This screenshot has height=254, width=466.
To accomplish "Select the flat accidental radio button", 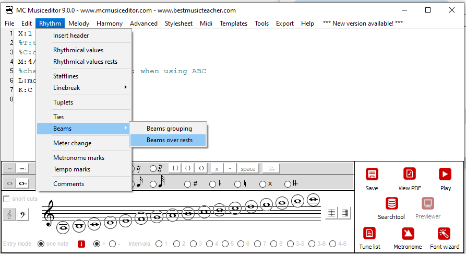I will [212, 184].
